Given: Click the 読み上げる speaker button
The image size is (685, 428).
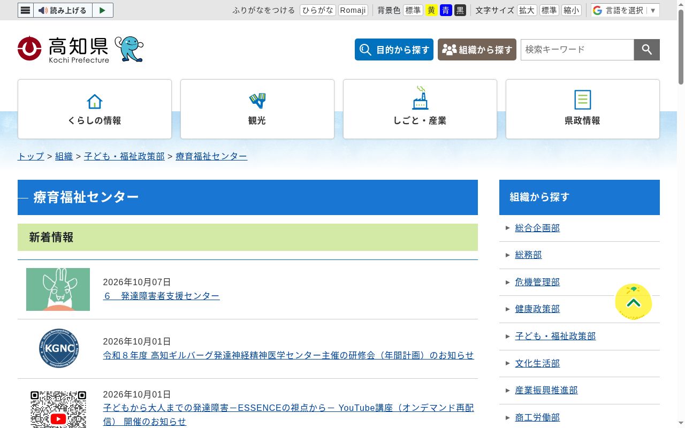Looking at the screenshot, I should point(63,10).
